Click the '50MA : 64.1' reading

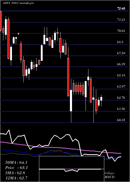click(x=16, y=162)
